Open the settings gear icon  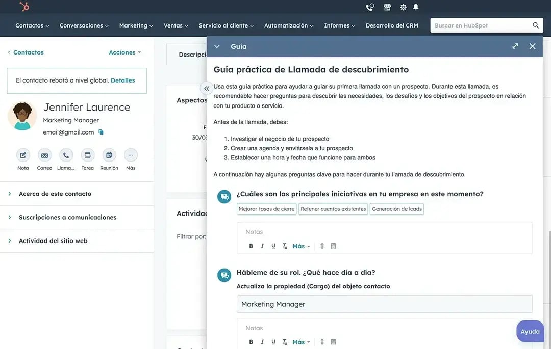pos(403,7)
